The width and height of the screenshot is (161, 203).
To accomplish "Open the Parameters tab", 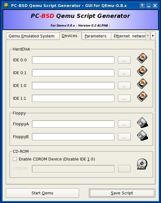I will pos(96,36).
